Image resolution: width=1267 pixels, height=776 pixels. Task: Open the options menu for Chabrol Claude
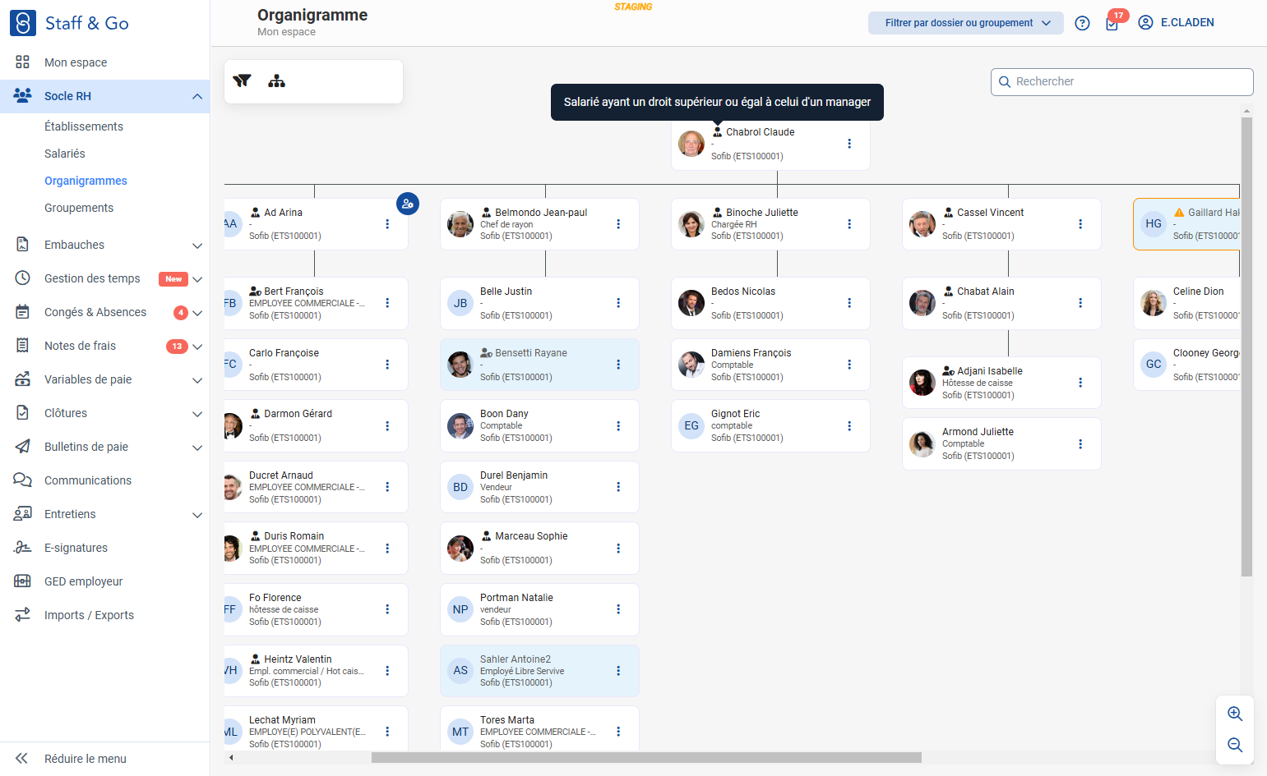point(849,144)
